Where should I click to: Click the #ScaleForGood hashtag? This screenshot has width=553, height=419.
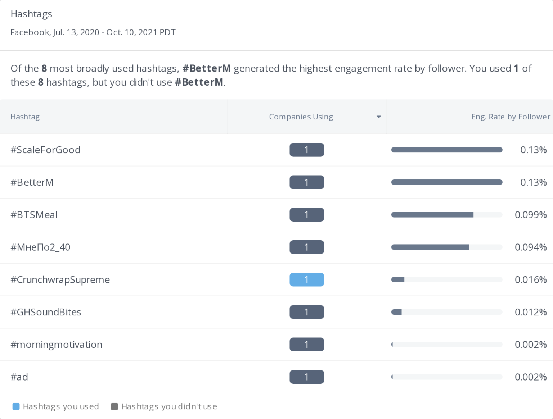point(45,150)
